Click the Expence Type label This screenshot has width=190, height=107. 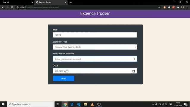click(60, 42)
